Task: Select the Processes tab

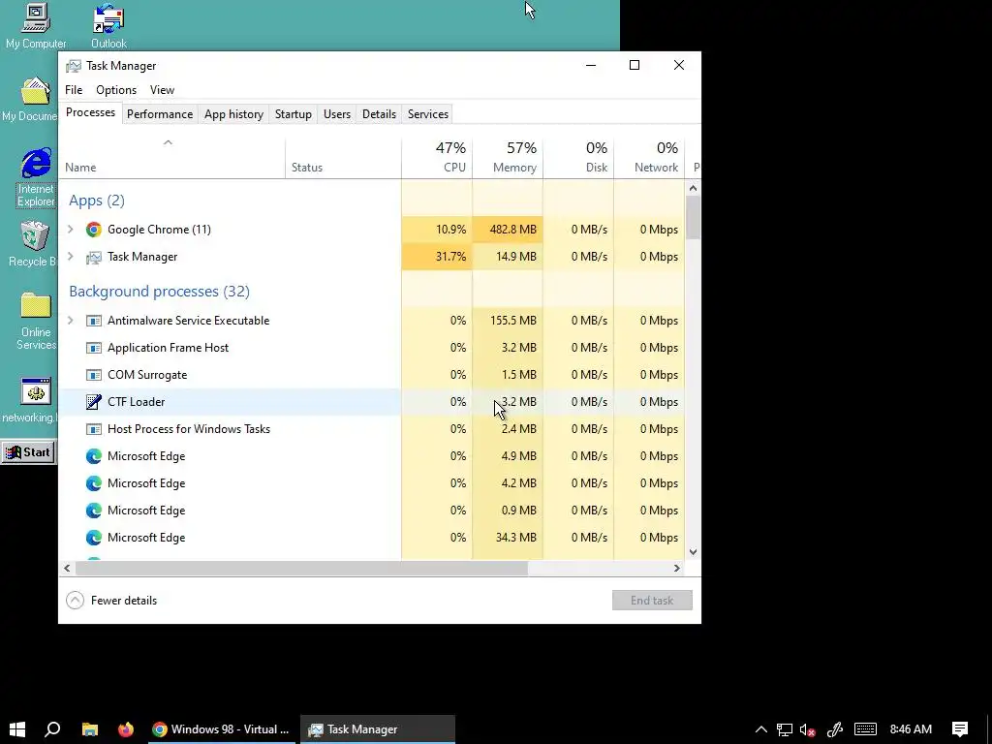Action: point(90,112)
